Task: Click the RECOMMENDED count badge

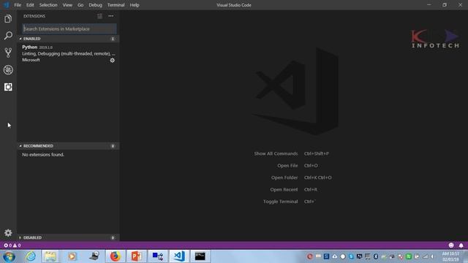Action: [x=113, y=146]
